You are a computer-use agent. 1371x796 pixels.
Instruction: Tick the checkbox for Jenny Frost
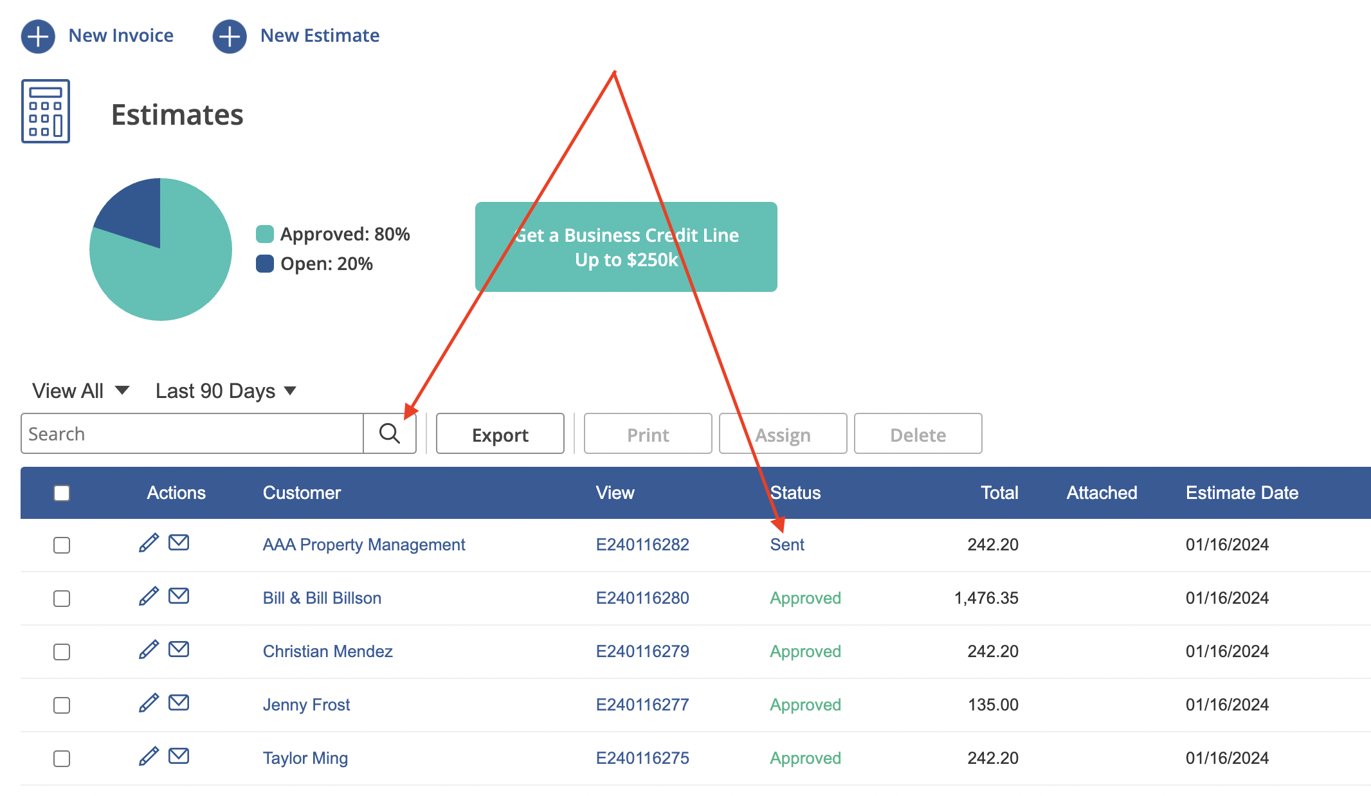(62, 705)
